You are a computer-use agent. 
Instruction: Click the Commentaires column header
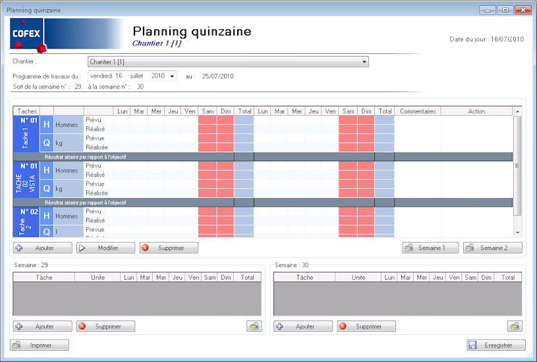point(418,111)
